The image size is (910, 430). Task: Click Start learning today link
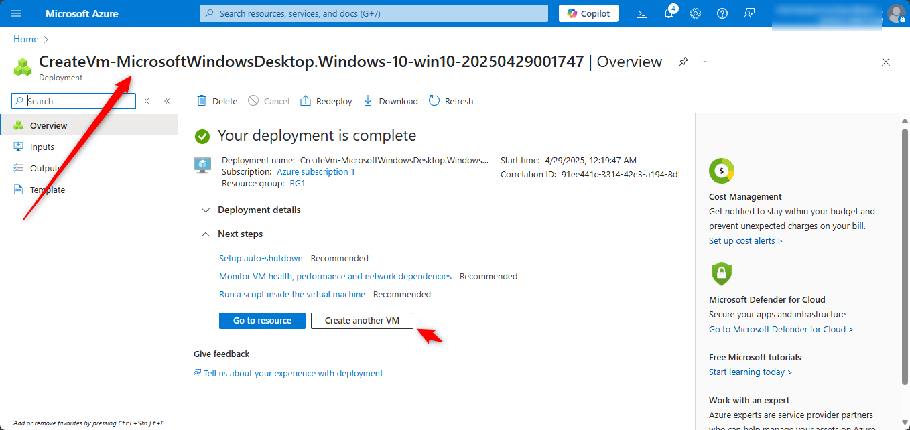coord(751,372)
